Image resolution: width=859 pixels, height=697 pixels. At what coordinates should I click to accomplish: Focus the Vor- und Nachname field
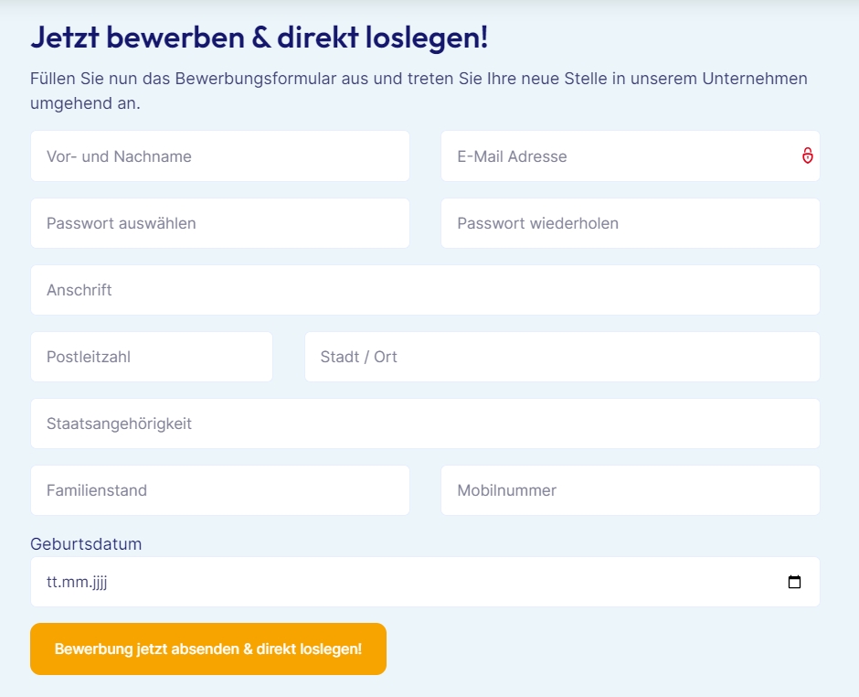click(x=219, y=156)
